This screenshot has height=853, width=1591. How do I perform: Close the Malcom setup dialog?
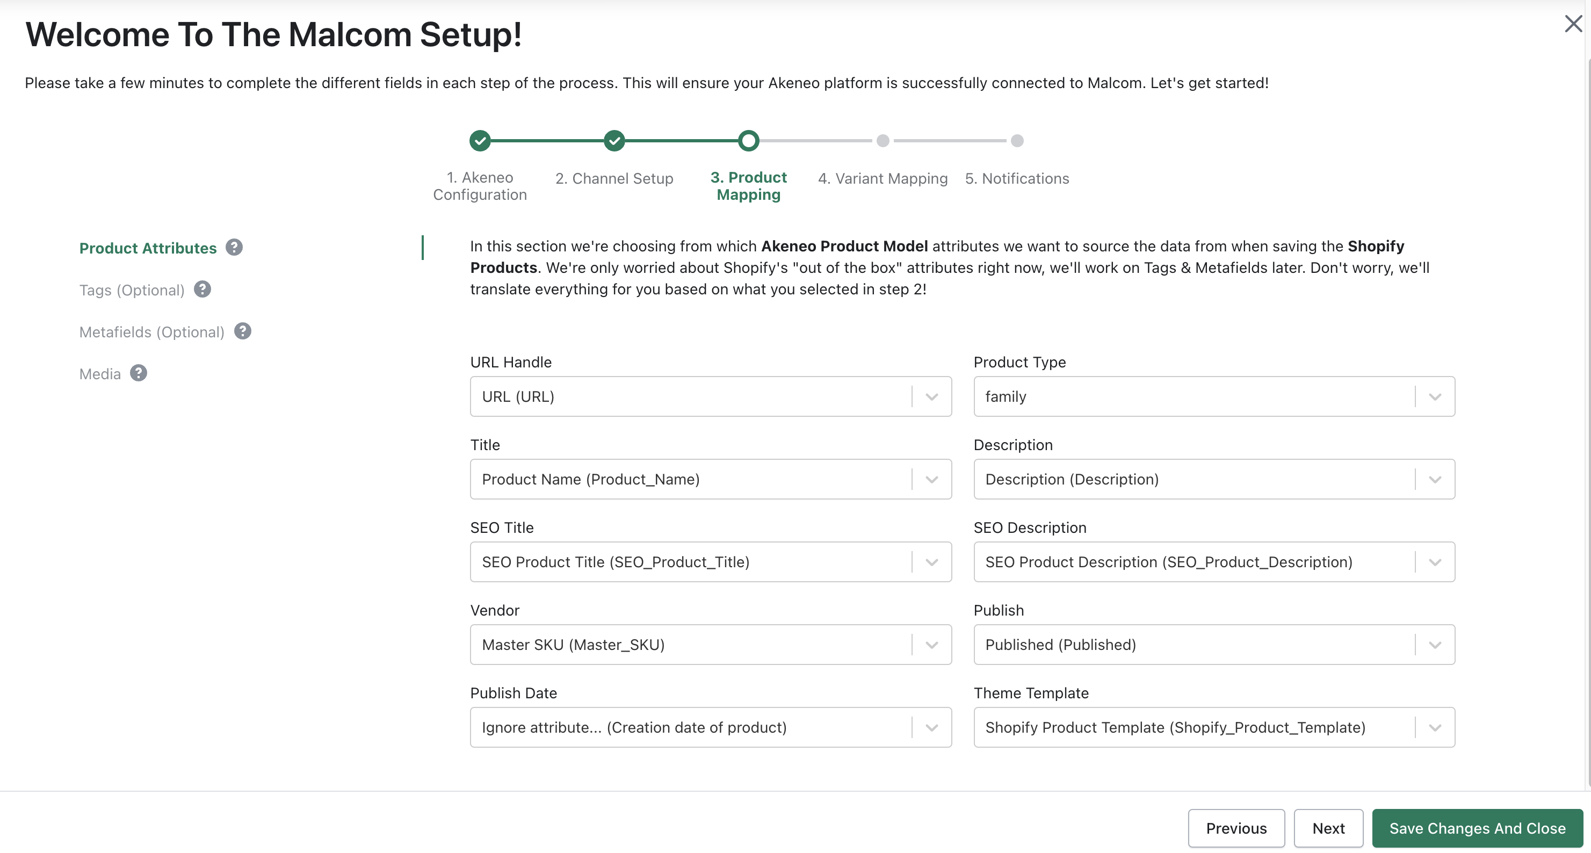1573,24
